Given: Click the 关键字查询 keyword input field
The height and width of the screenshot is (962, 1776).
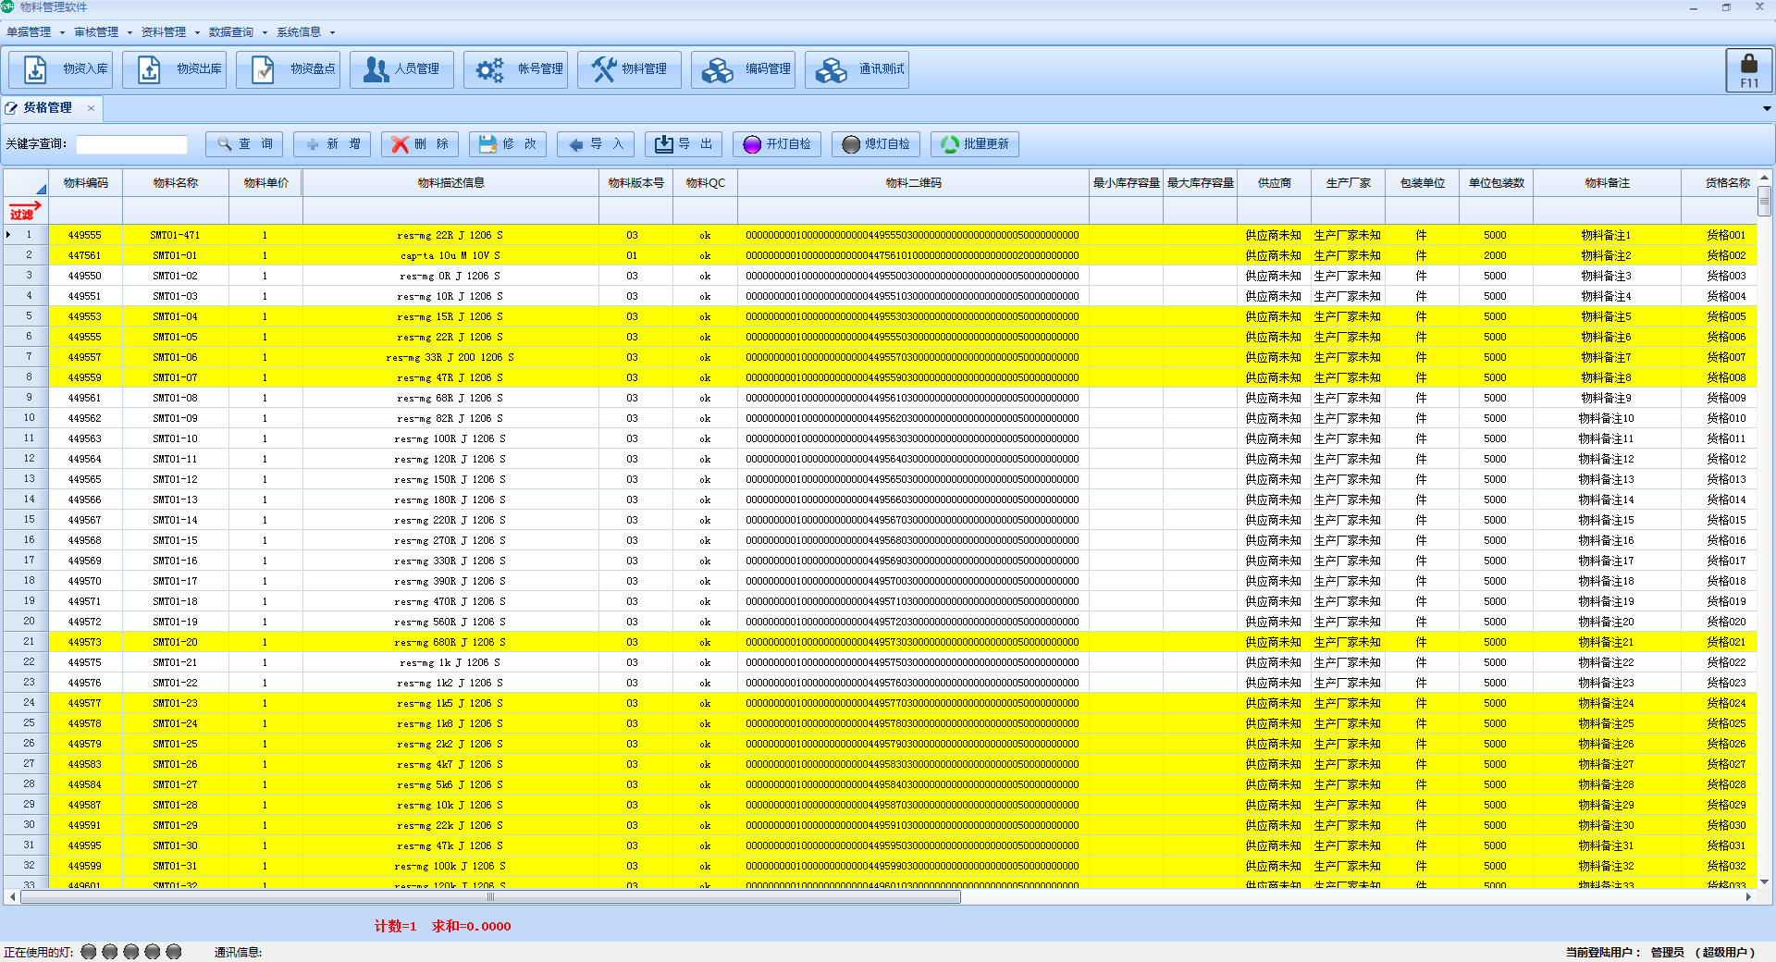Looking at the screenshot, I should 131,144.
